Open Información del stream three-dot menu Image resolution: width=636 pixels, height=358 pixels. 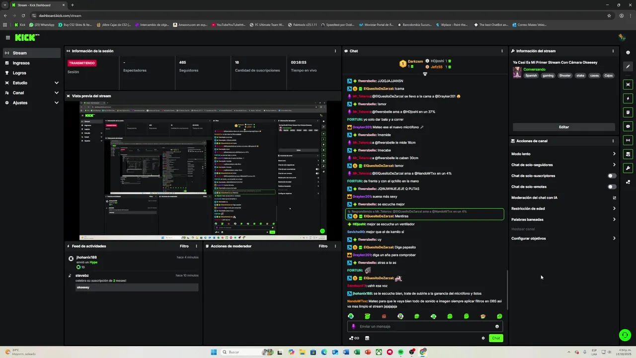pos(613,51)
